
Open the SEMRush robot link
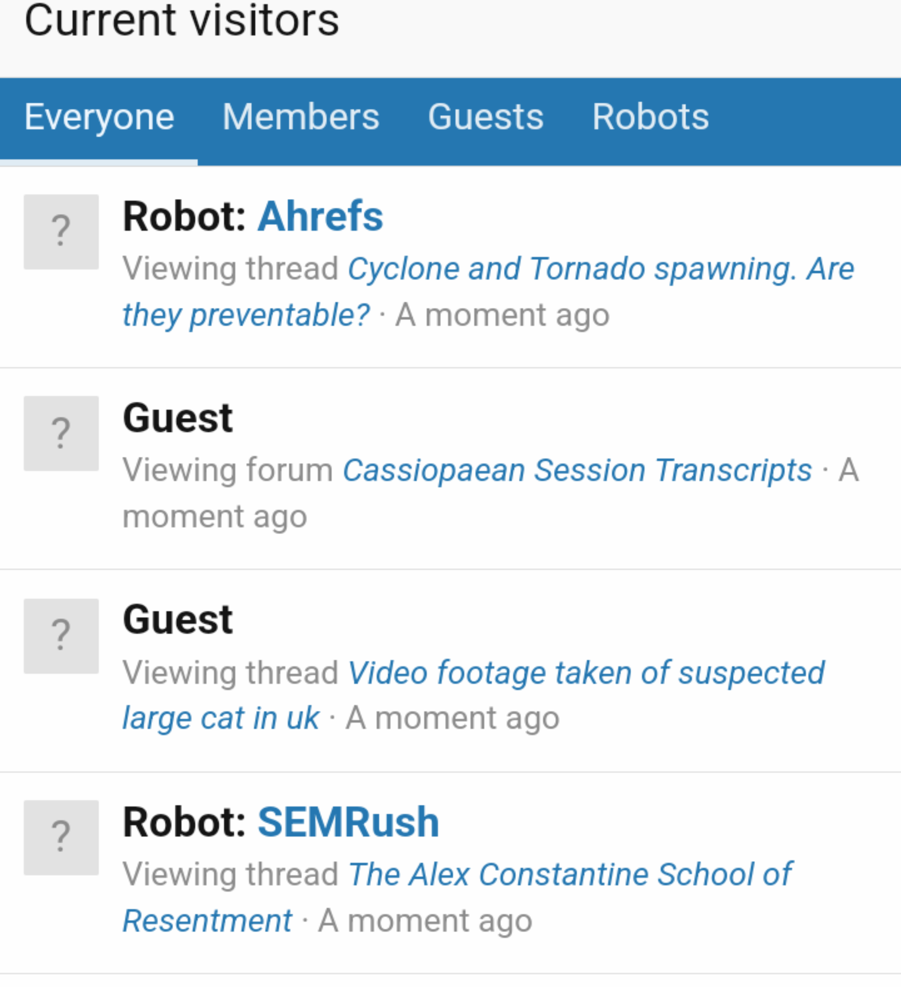click(x=348, y=823)
